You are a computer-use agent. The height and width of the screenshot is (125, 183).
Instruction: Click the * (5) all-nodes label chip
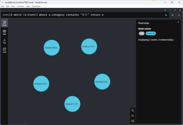point(142,33)
